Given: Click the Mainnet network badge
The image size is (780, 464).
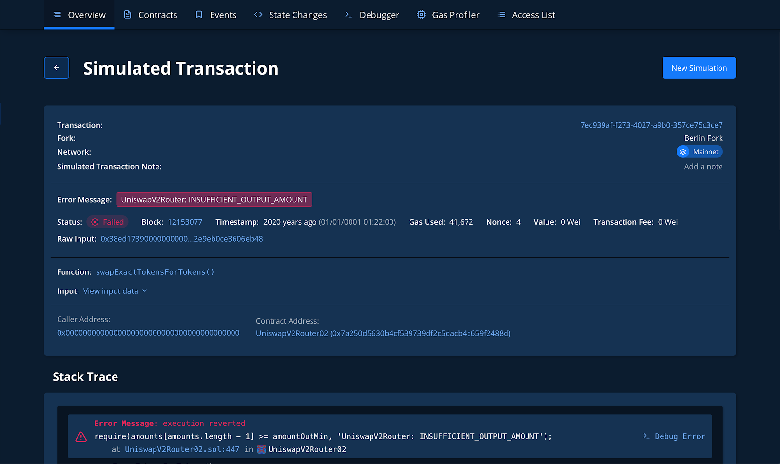Looking at the screenshot, I should click(x=700, y=152).
